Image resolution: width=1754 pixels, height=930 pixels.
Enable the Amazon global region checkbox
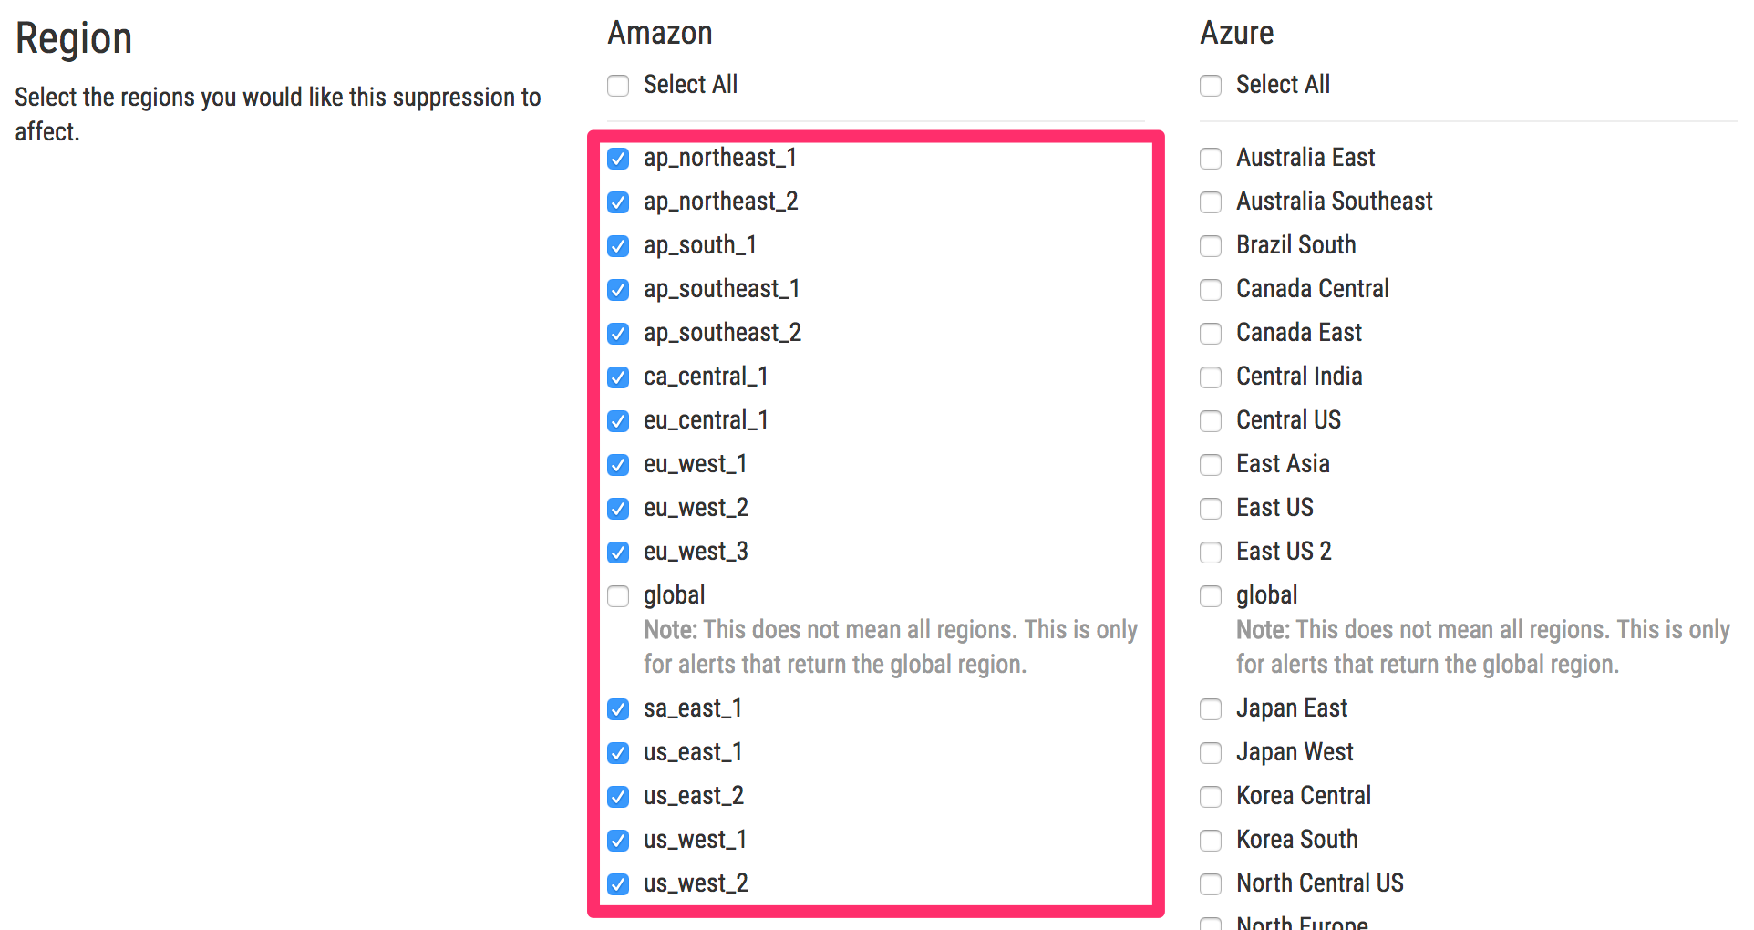pyautogui.click(x=618, y=595)
